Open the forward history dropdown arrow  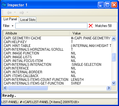click(x=27, y=12)
